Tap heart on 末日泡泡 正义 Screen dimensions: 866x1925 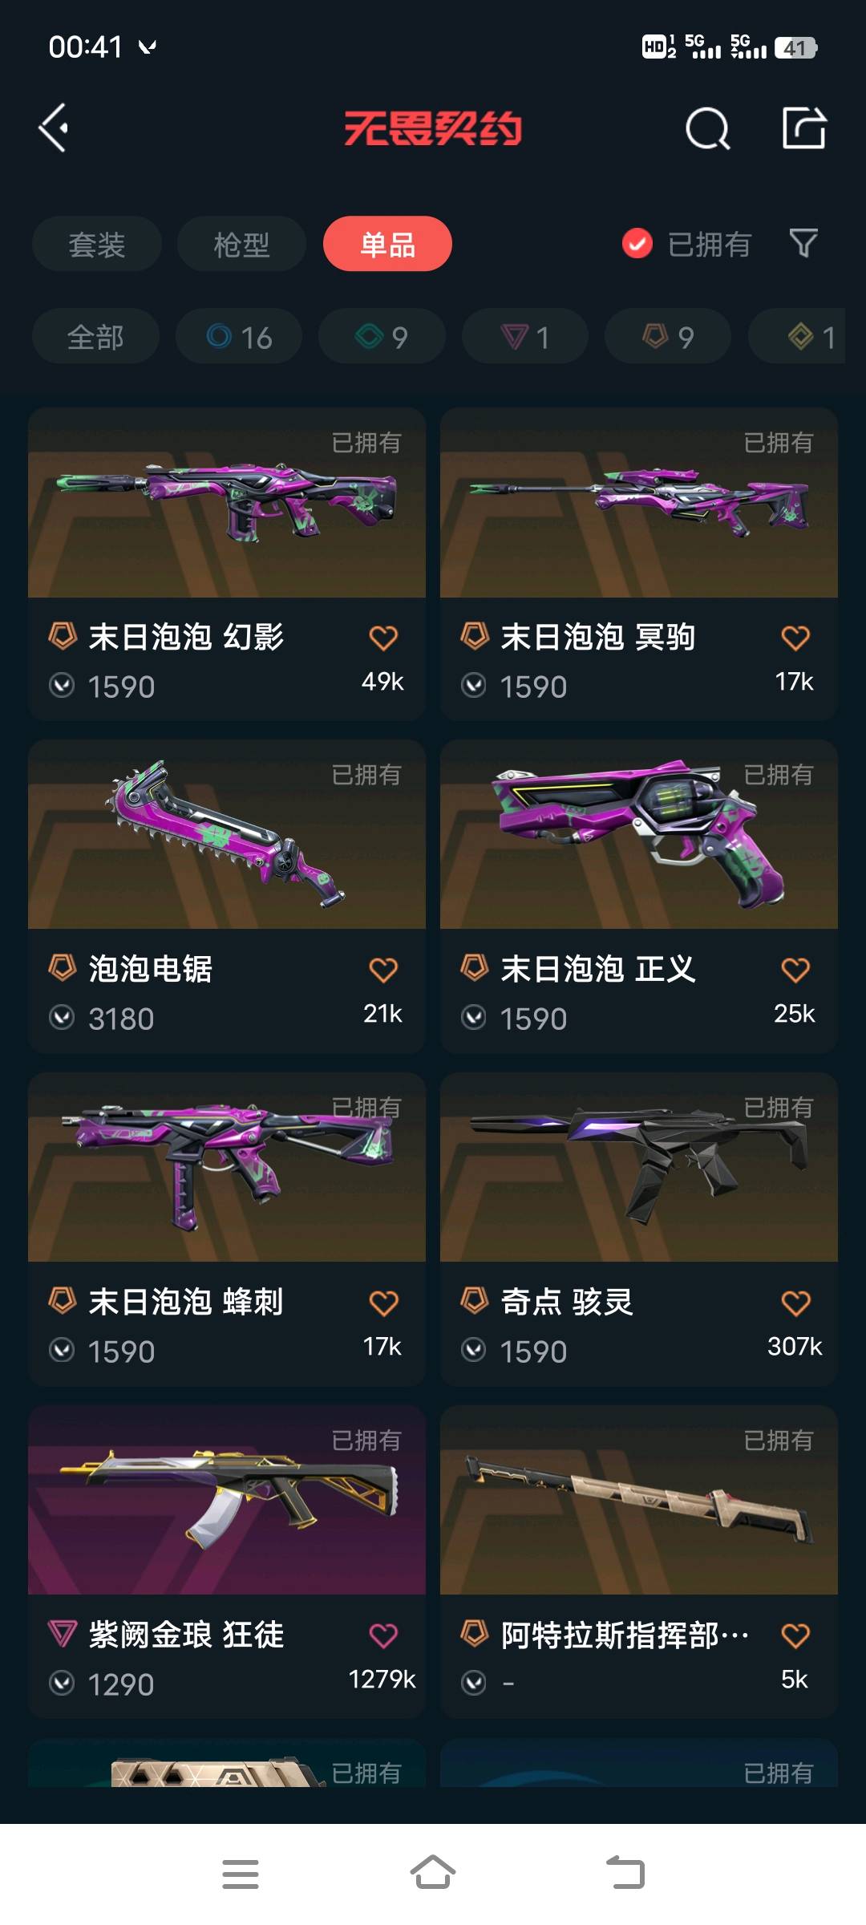[795, 971]
